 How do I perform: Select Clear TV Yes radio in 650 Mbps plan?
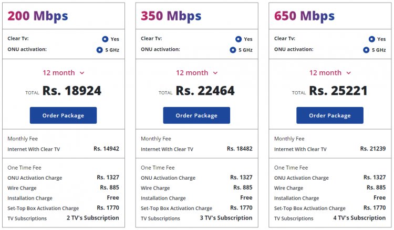pyautogui.click(x=371, y=39)
